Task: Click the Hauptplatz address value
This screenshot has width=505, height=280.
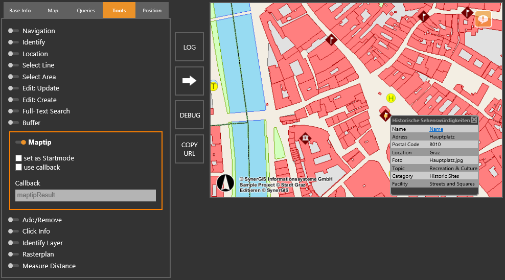Action: pyautogui.click(x=442, y=137)
